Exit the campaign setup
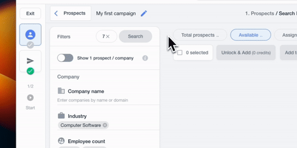Image resolution: width=297 pixels, height=148 pixels. [x=30, y=13]
